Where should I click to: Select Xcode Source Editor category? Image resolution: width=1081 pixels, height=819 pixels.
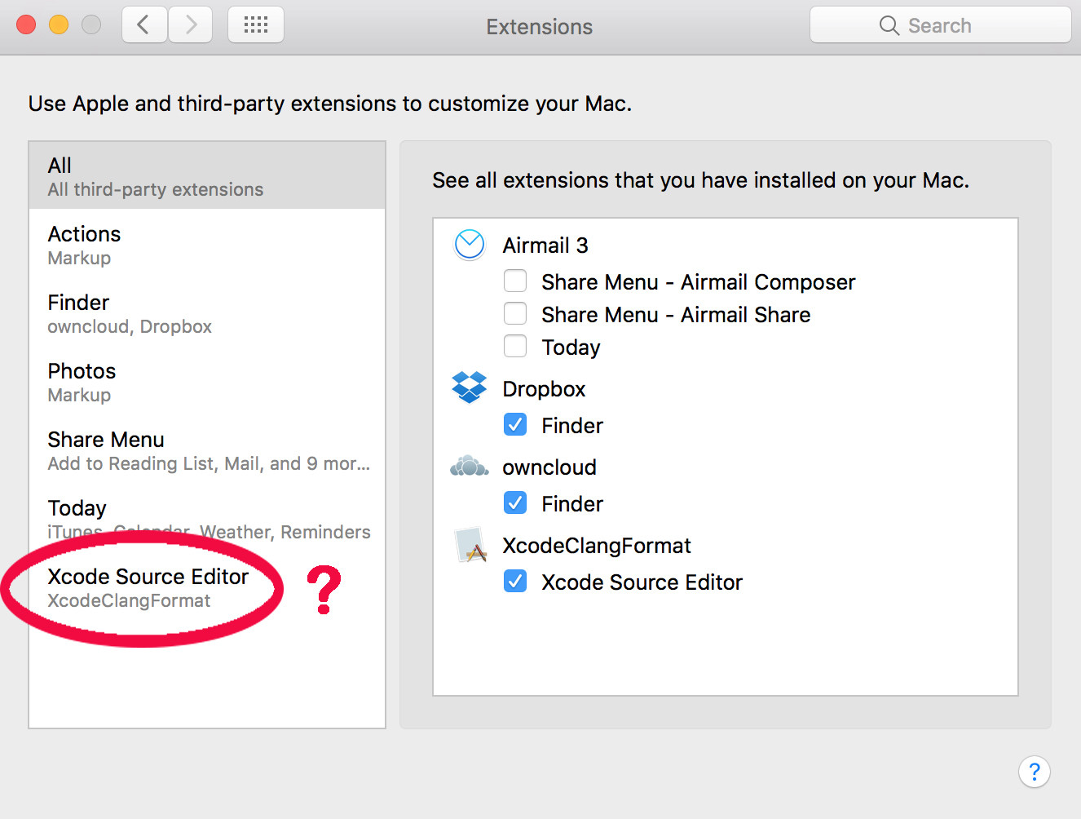(x=148, y=587)
